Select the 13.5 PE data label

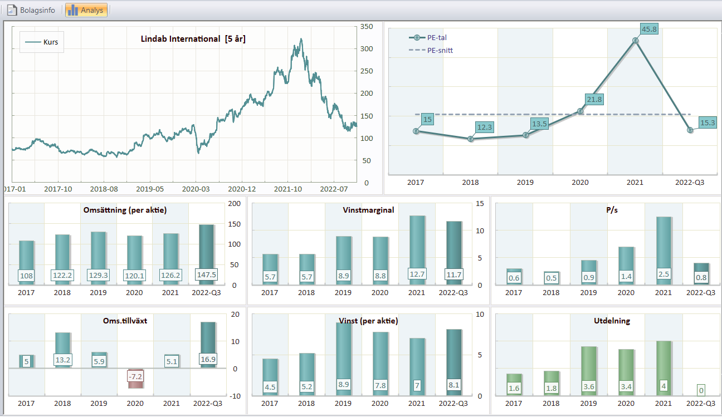pos(539,124)
